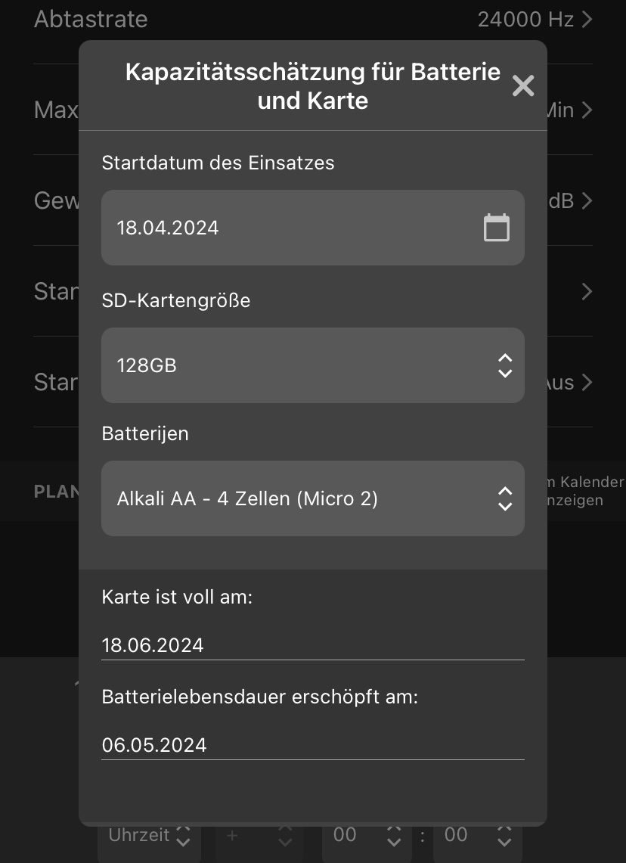Expand the row ending in Min
Image resolution: width=626 pixels, height=863 pixels.
587,110
